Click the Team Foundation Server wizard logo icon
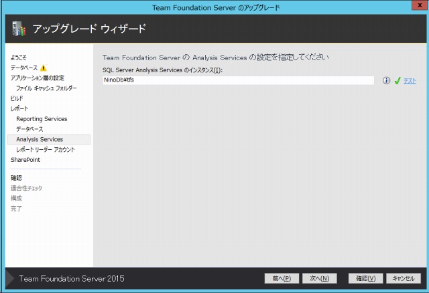This screenshot has width=429, height=293. click(19, 29)
